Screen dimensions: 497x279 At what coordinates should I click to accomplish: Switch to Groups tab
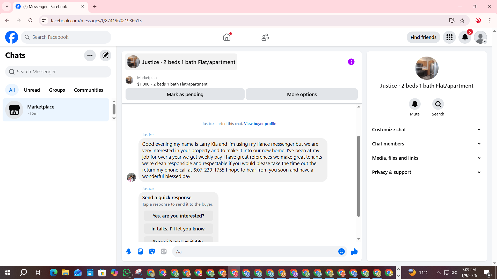point(57,90)
